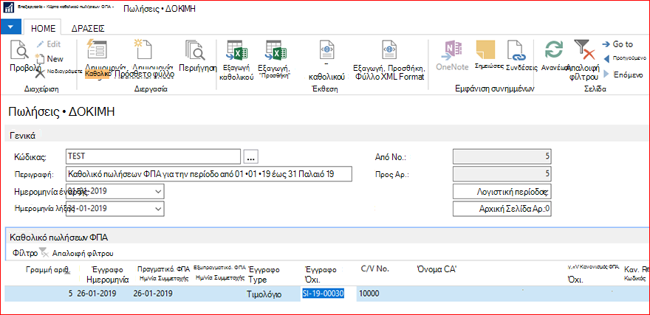This screenshot has width=650, height=315.
Task: Click the ribbon Απαλοιφή φίλτρου funnel icon
Action: coord(584,49)
